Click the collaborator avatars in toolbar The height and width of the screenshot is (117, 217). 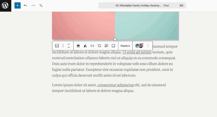(139, 46)
